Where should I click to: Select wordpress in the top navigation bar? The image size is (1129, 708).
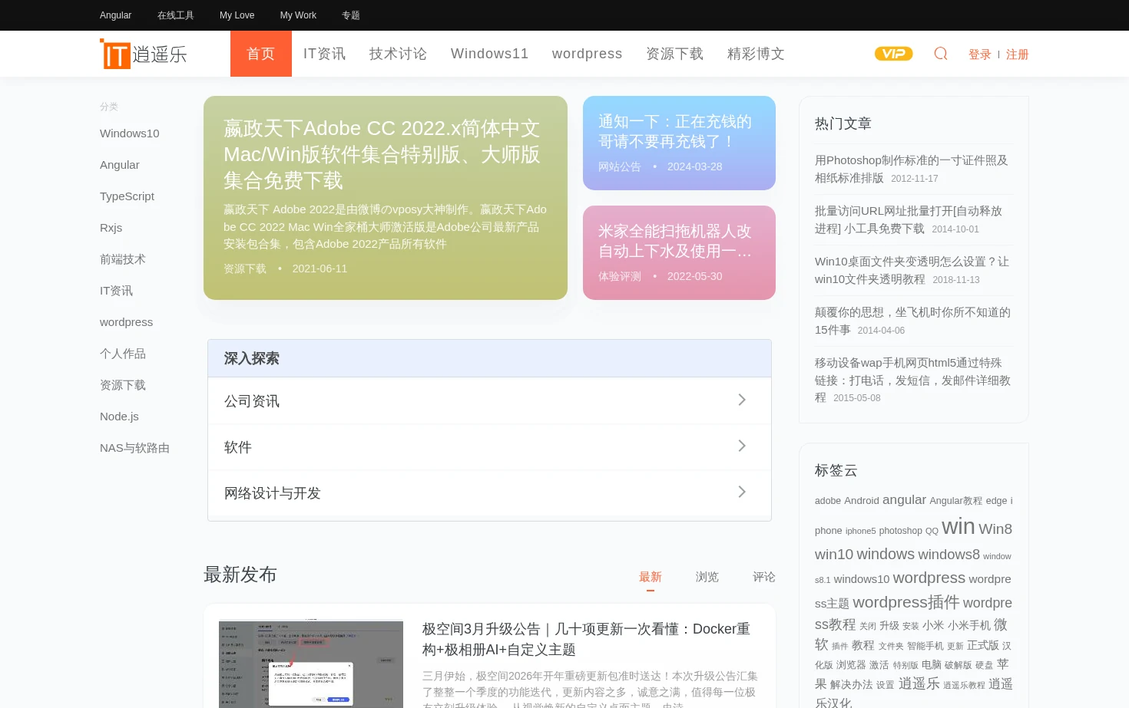click(588, 54)
